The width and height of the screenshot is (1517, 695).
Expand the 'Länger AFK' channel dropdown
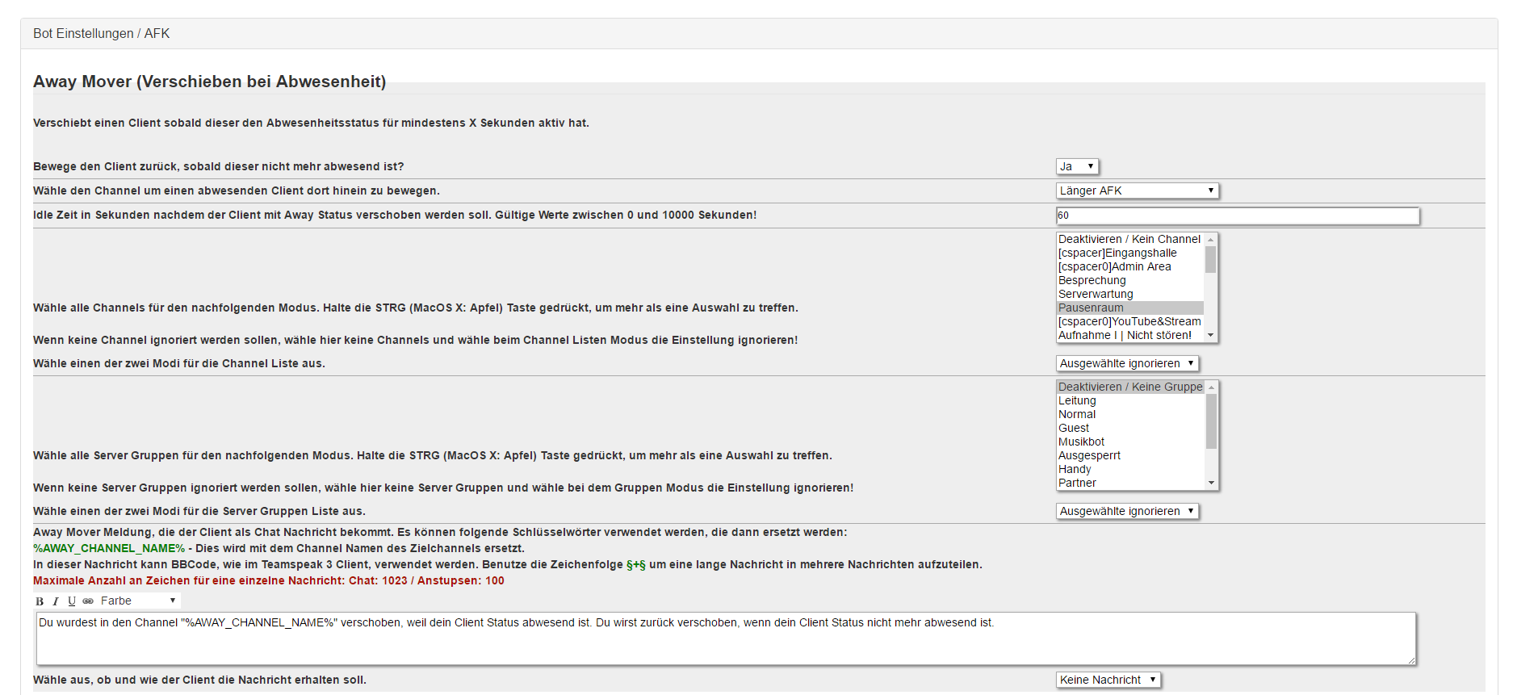(1137, 190)
